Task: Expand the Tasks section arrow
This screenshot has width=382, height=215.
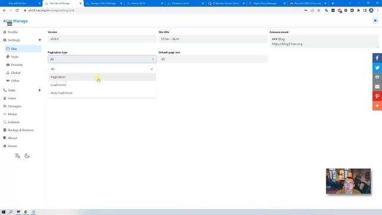Action: pyautogui.click(x=40, y=90)
